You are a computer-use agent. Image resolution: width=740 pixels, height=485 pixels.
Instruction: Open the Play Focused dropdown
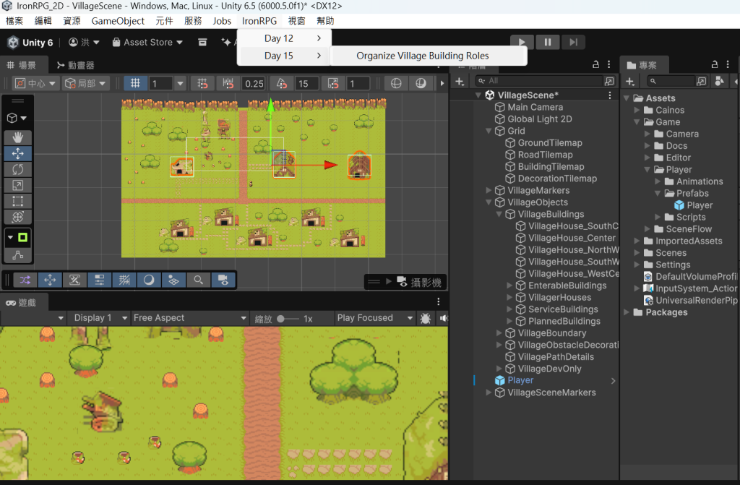pos(375,318)
